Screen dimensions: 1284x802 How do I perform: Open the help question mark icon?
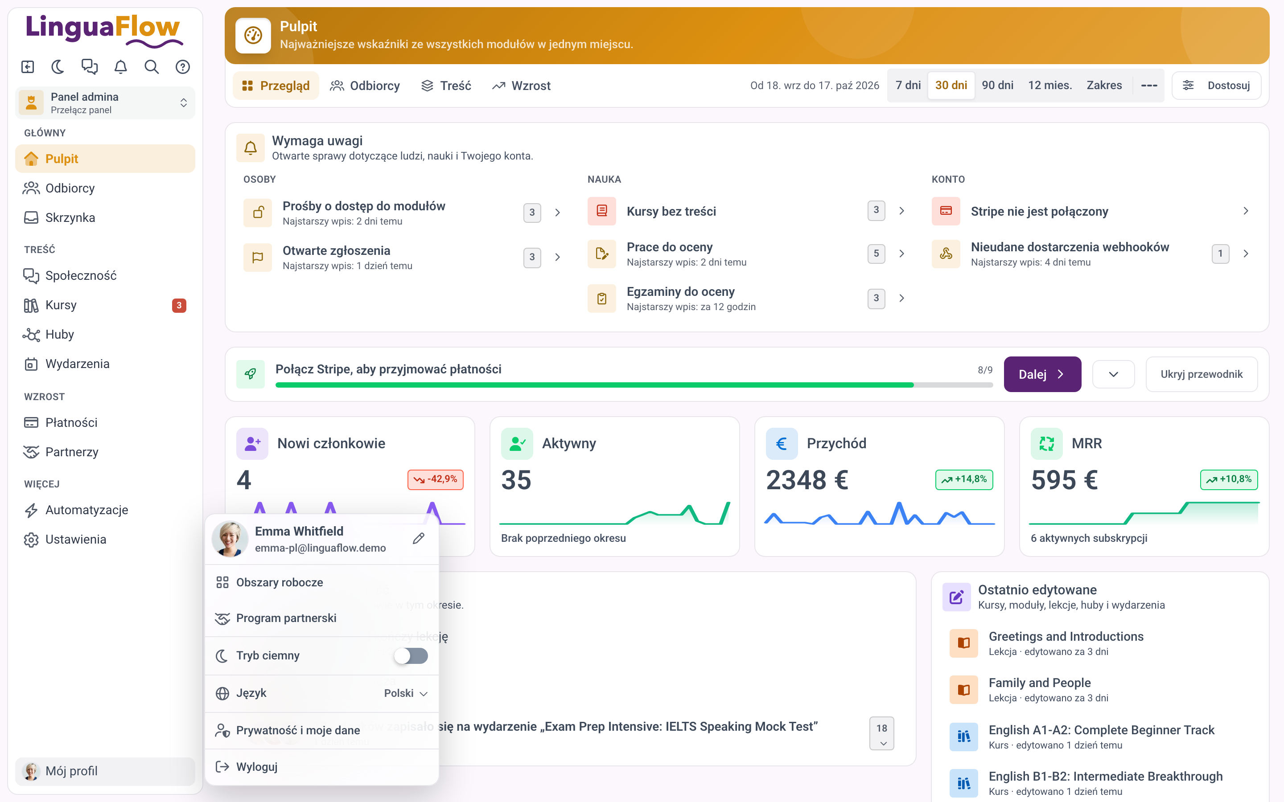tap(183, 67)
